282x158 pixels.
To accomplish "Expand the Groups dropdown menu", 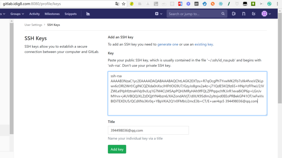I will pos(17,14).
